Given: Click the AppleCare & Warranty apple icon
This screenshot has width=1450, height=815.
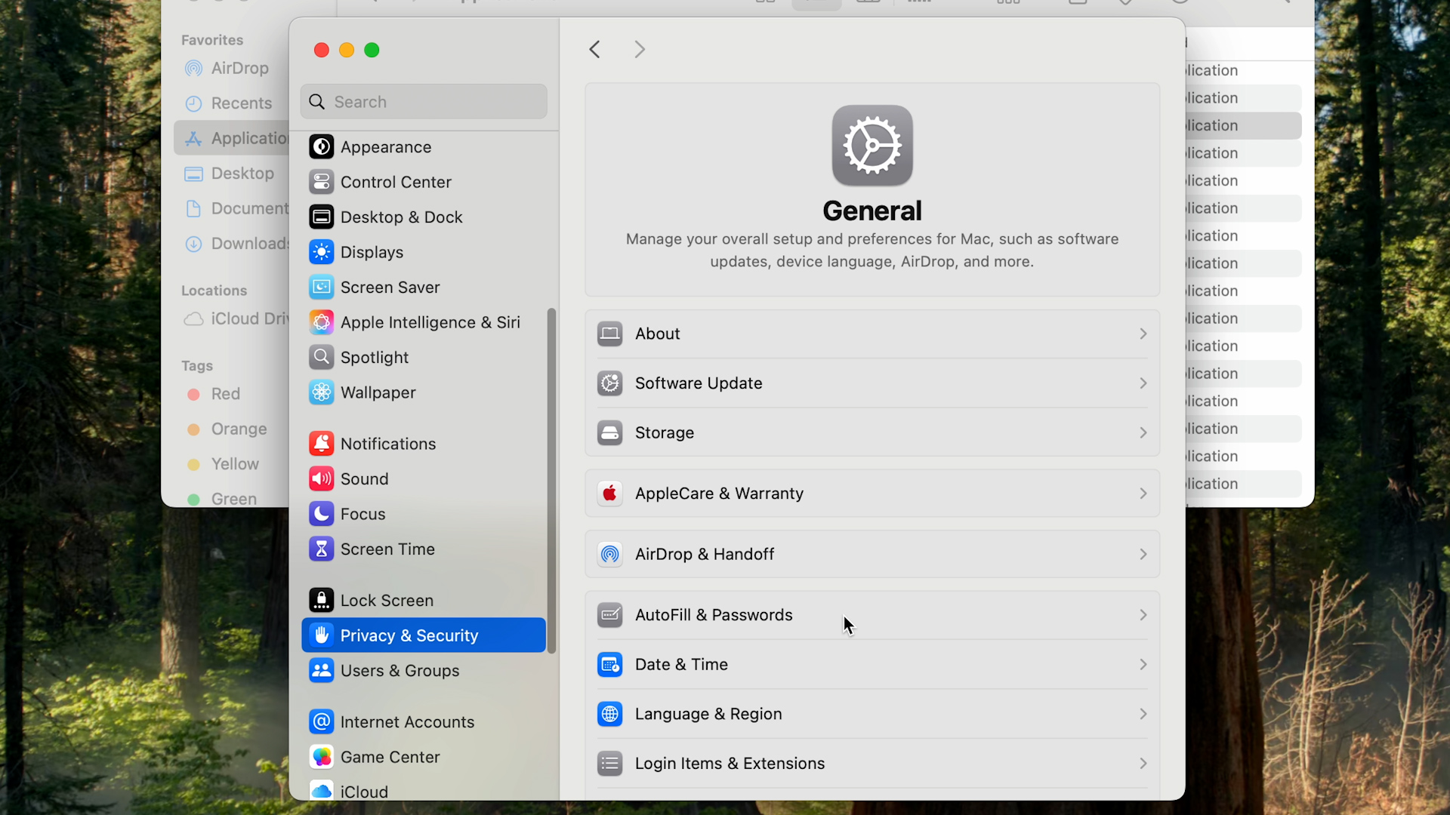Looking at the screenshot, I should pos(609,494).
